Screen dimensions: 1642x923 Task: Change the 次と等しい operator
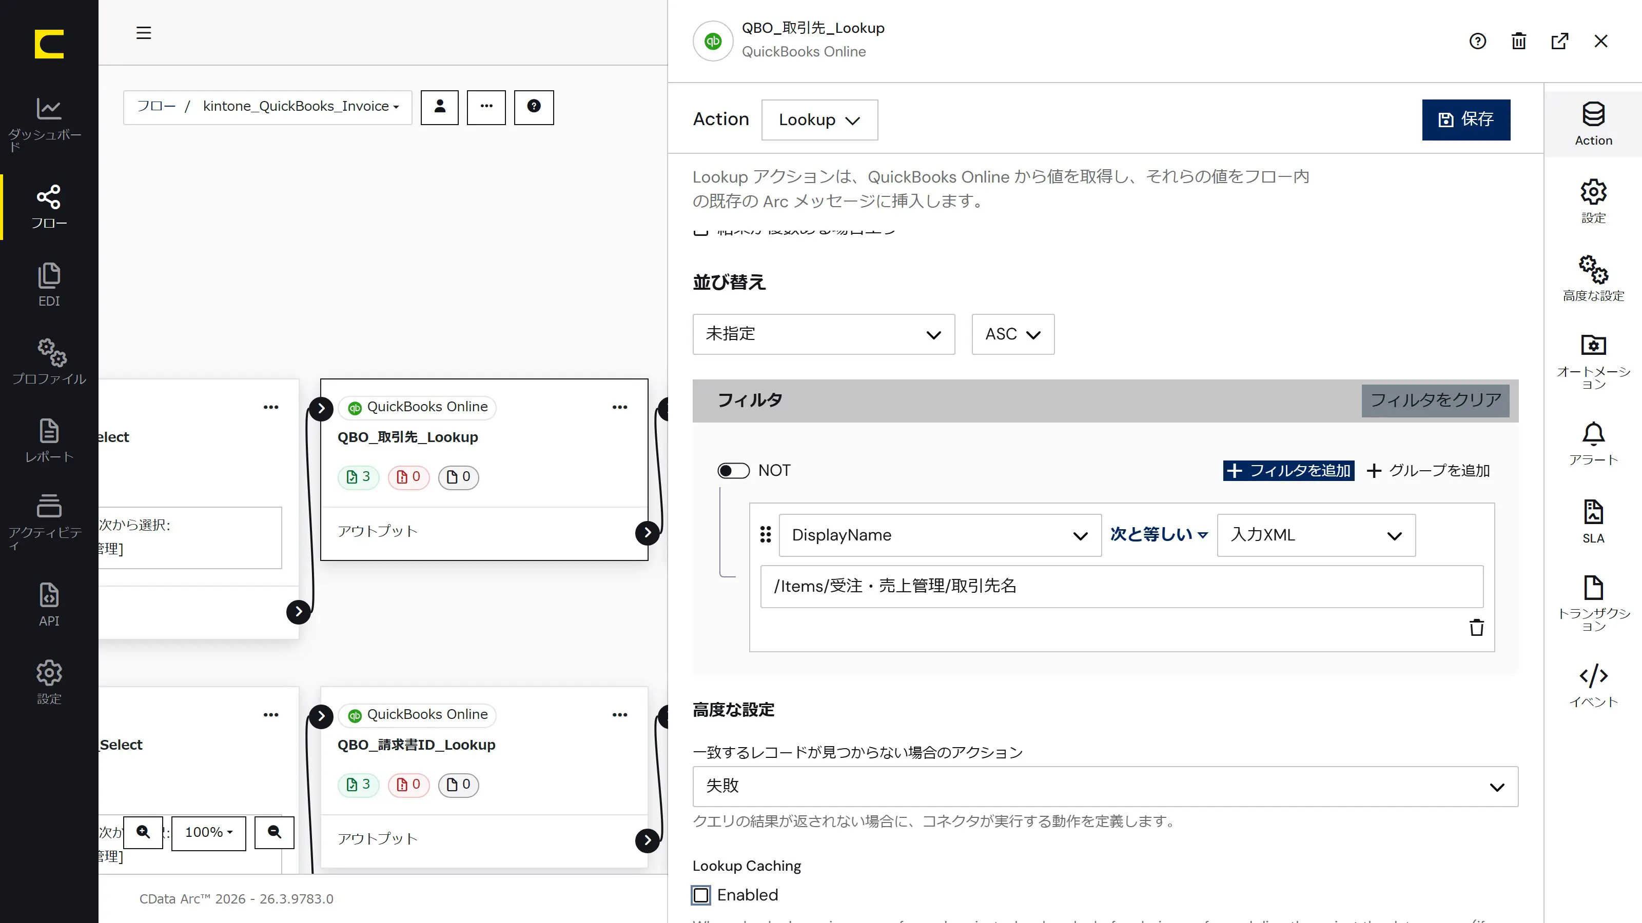coord(1159,534)
